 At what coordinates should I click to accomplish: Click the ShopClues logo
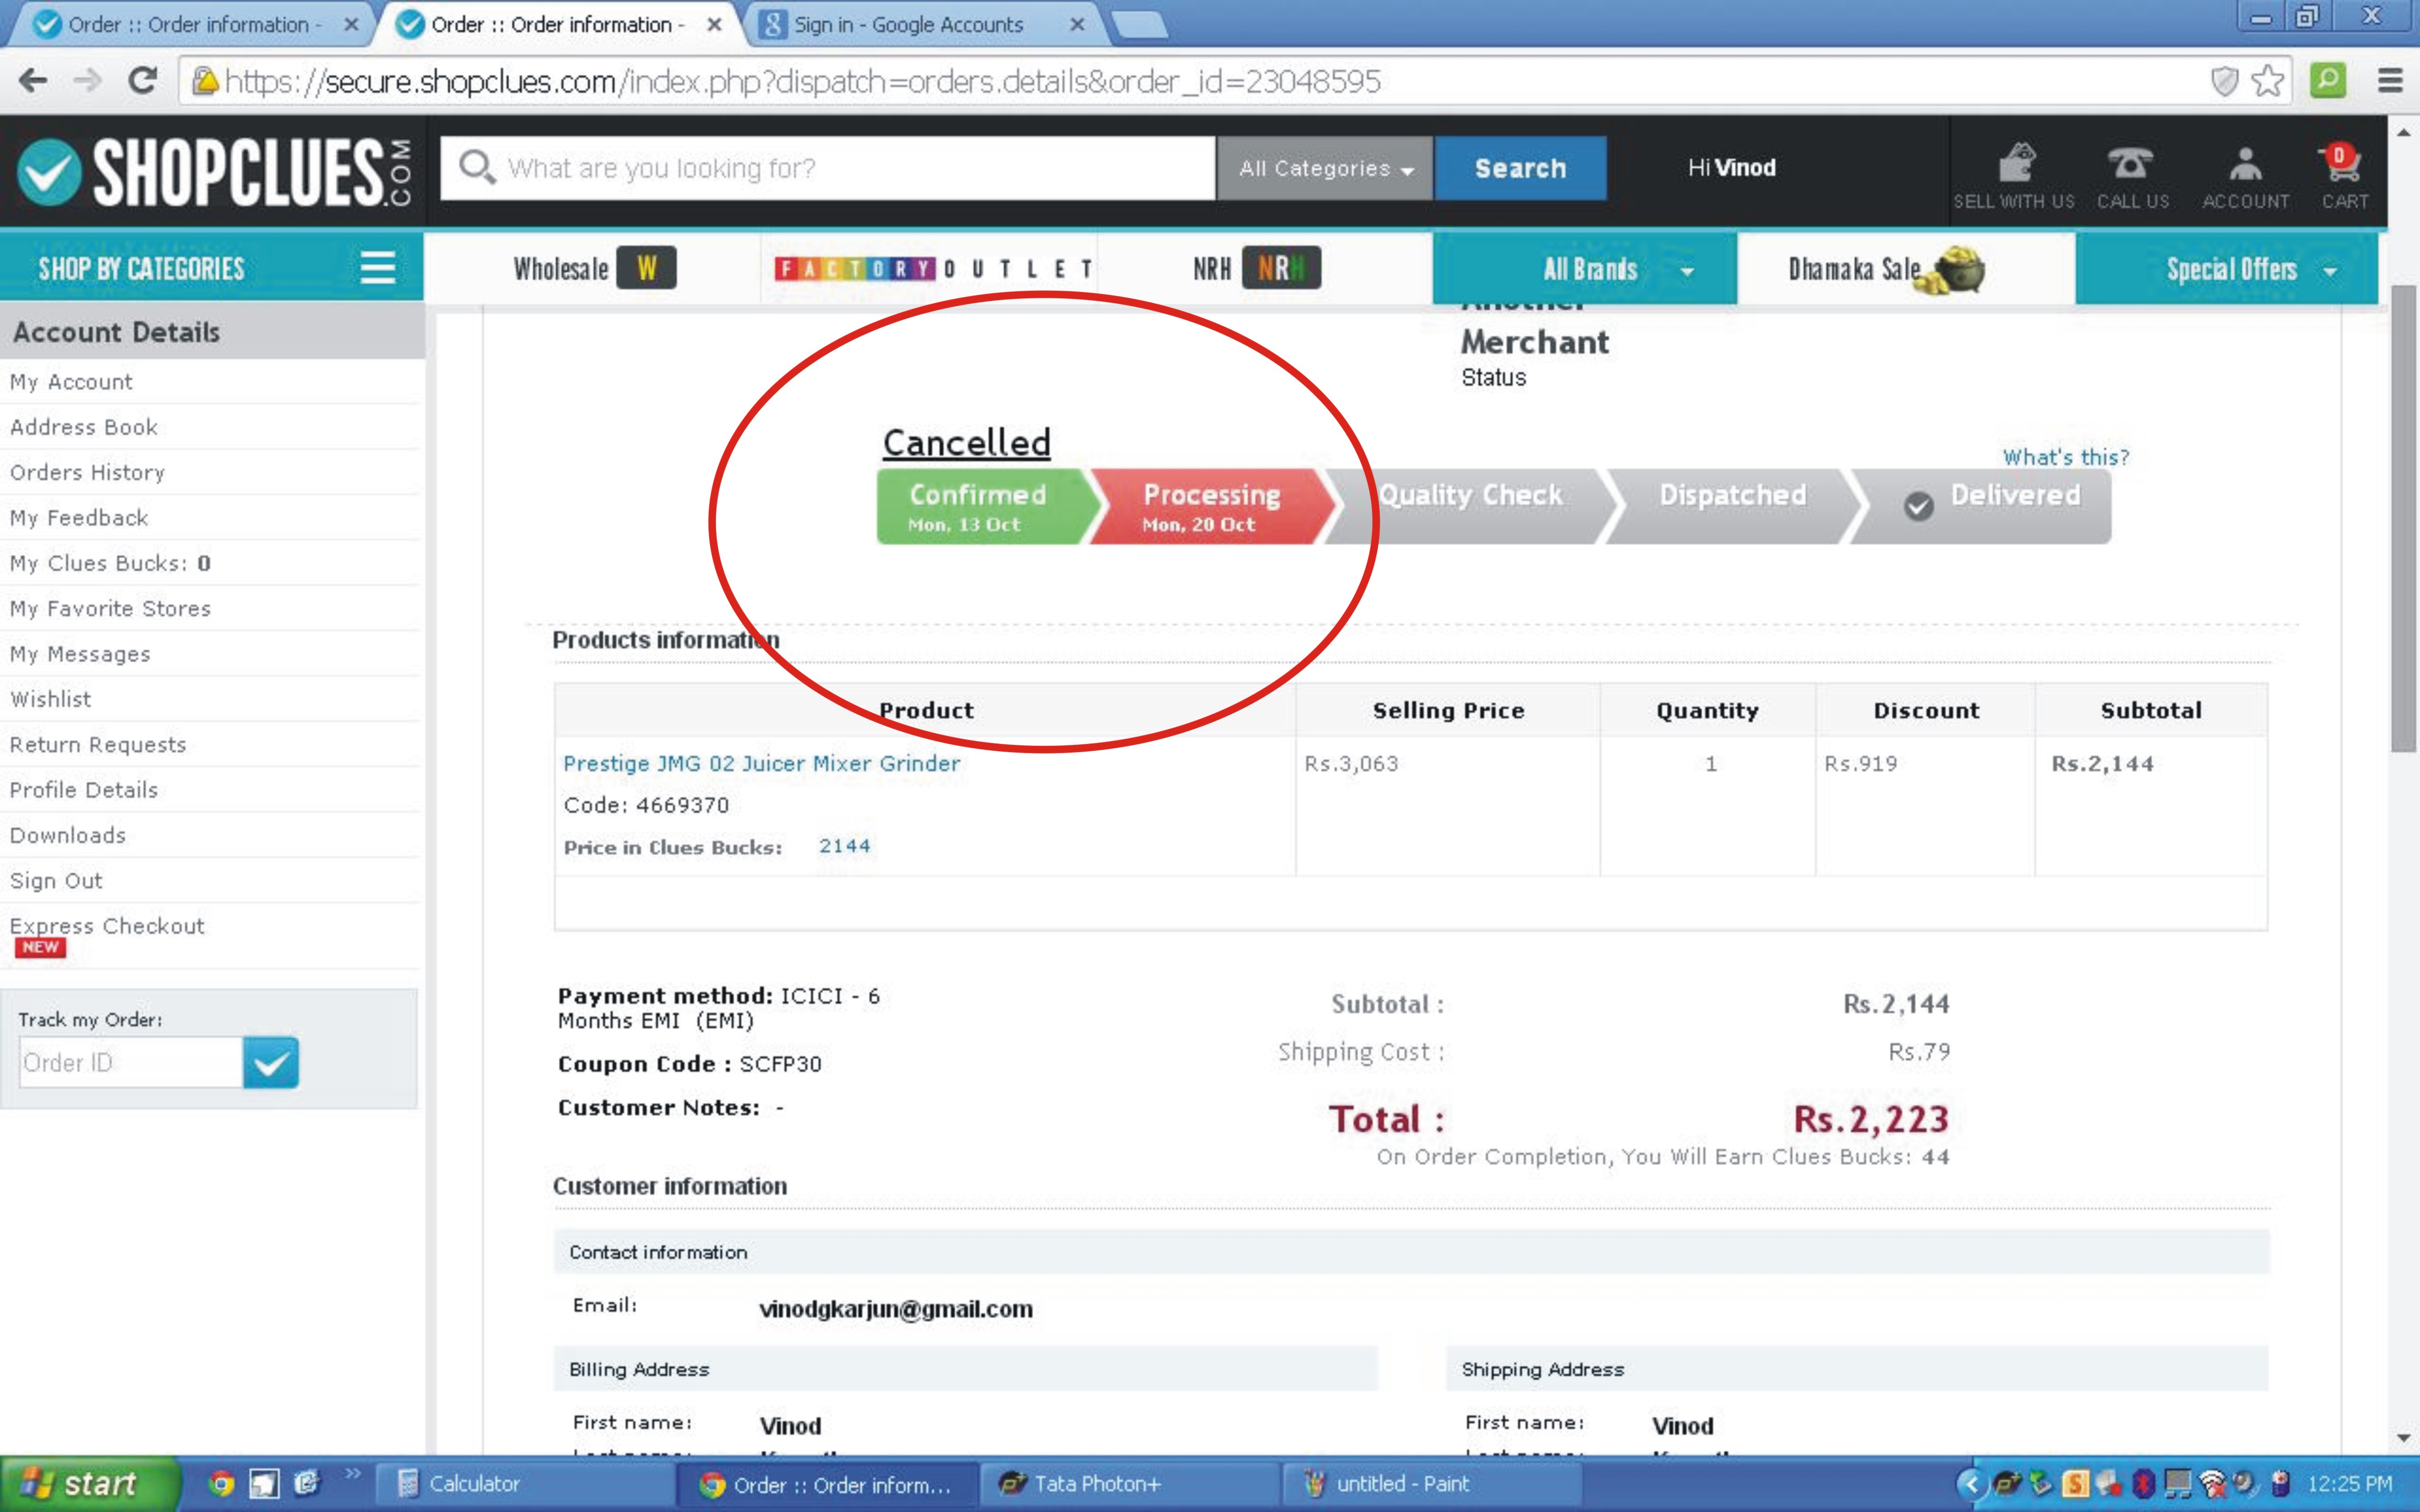coord(213,172)
